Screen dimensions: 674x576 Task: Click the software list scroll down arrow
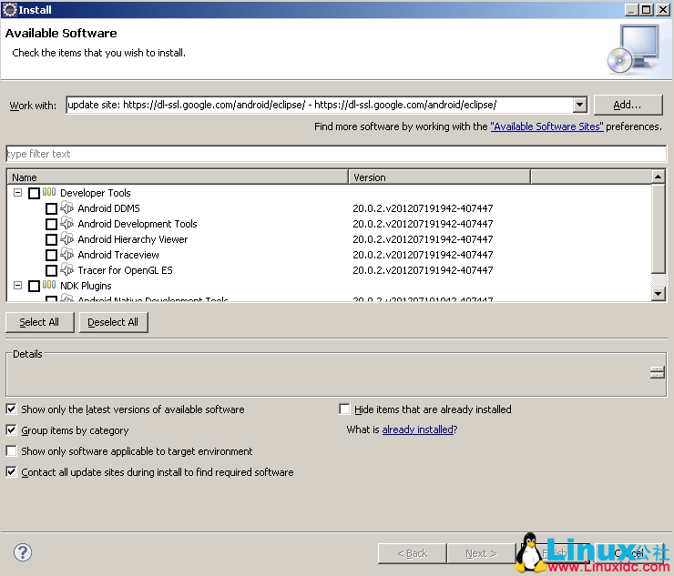click(659, 294)
